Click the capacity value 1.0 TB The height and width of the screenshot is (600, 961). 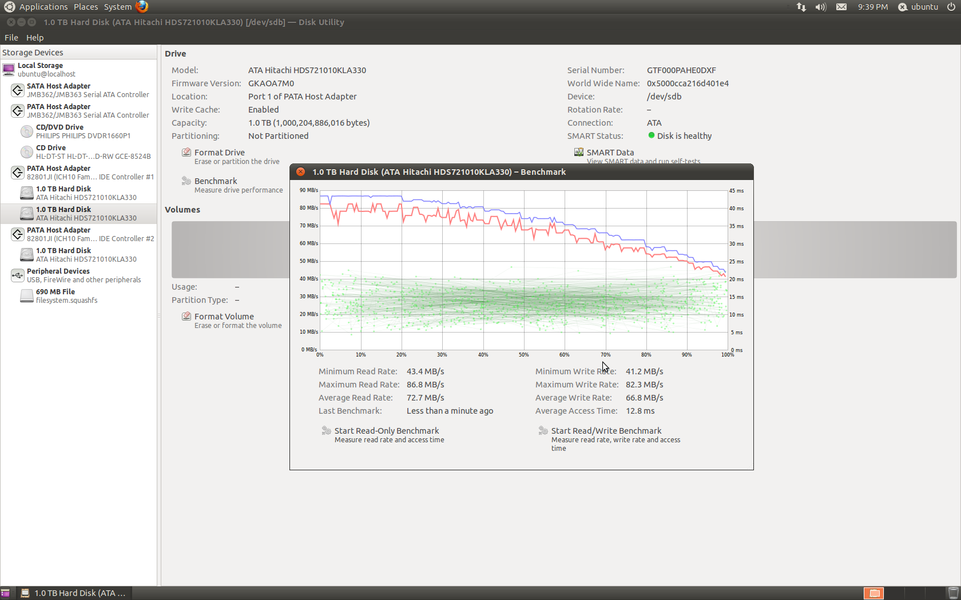point(309,123)
